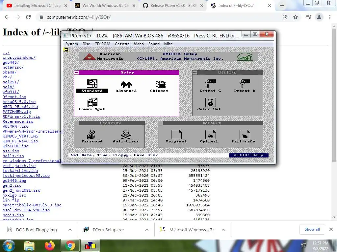
Task: Click Chrome taskbar icon
Action: 70,245
